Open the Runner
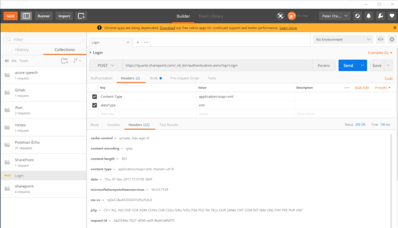 (x=44, y=16)
